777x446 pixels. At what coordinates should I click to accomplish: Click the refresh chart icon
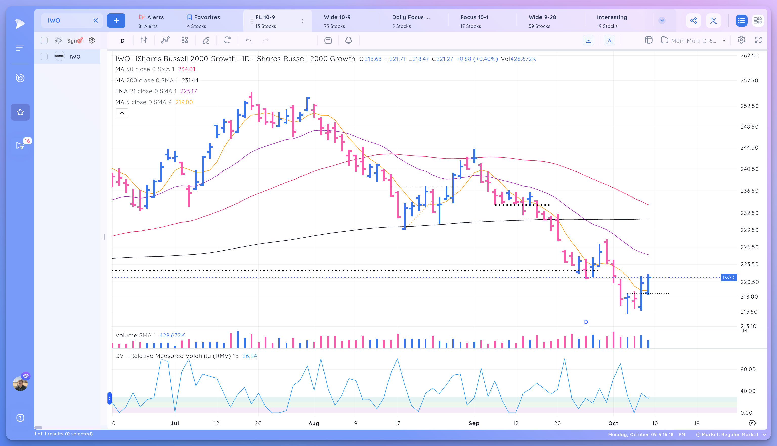tap(227, 40)
